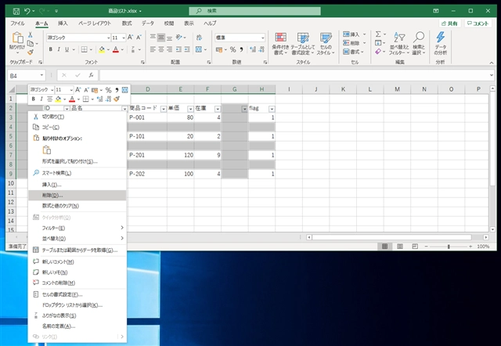Expand the formula bar arrow

491,75
